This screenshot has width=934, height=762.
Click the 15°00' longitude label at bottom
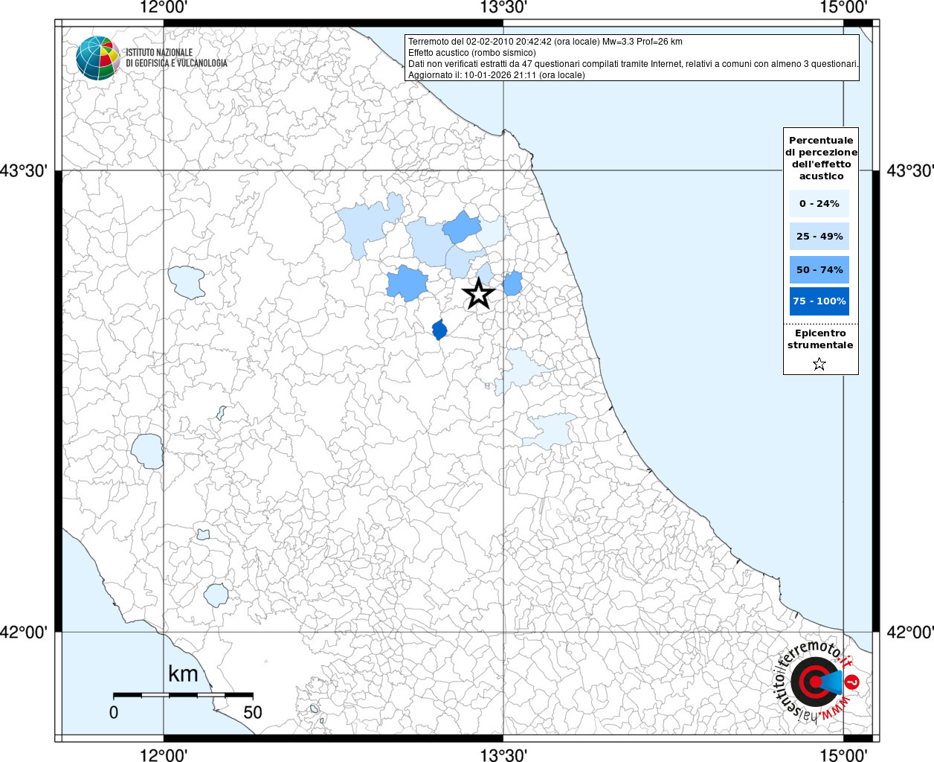(x=843, y=755)
